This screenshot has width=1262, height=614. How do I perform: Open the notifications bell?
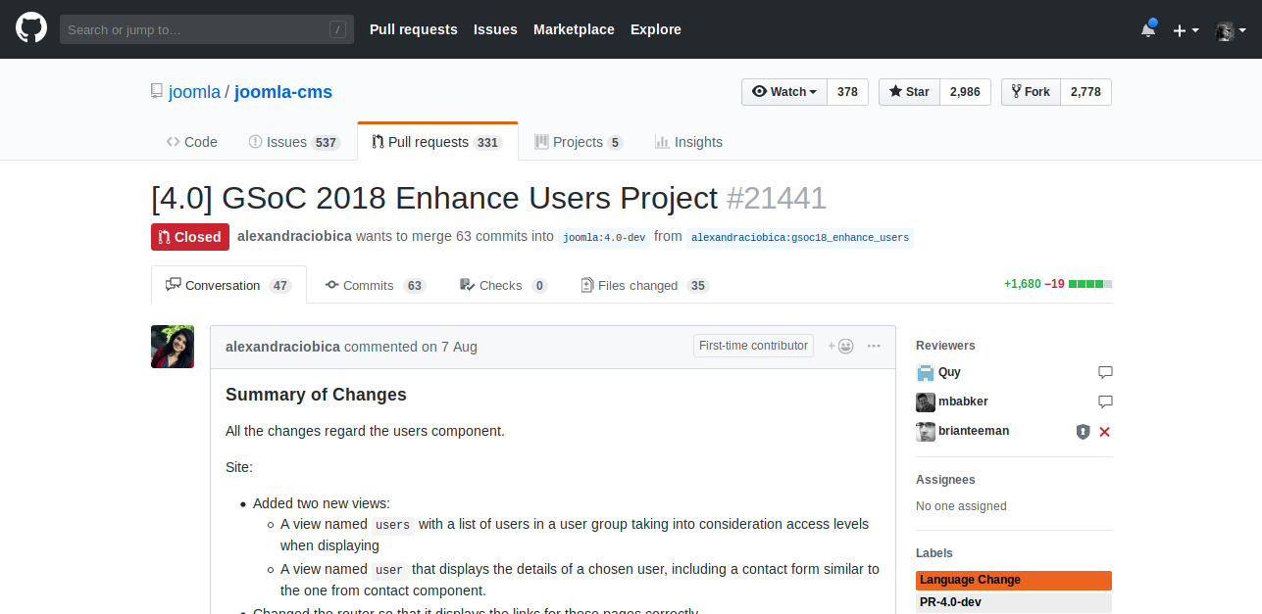(1147, 29)
